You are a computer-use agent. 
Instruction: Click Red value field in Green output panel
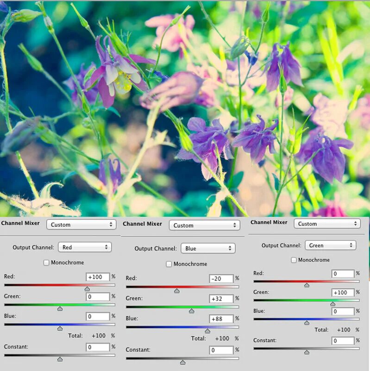pyautogui.click(x=343, y=274)
